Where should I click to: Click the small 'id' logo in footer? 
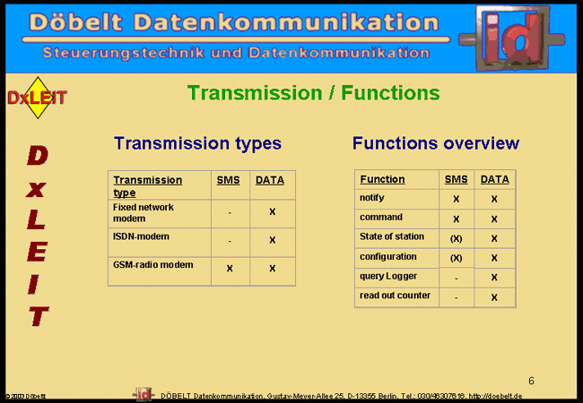point(144,393)
